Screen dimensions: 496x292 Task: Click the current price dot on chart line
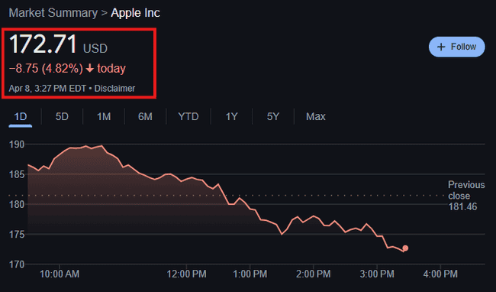tap(405, 248)
